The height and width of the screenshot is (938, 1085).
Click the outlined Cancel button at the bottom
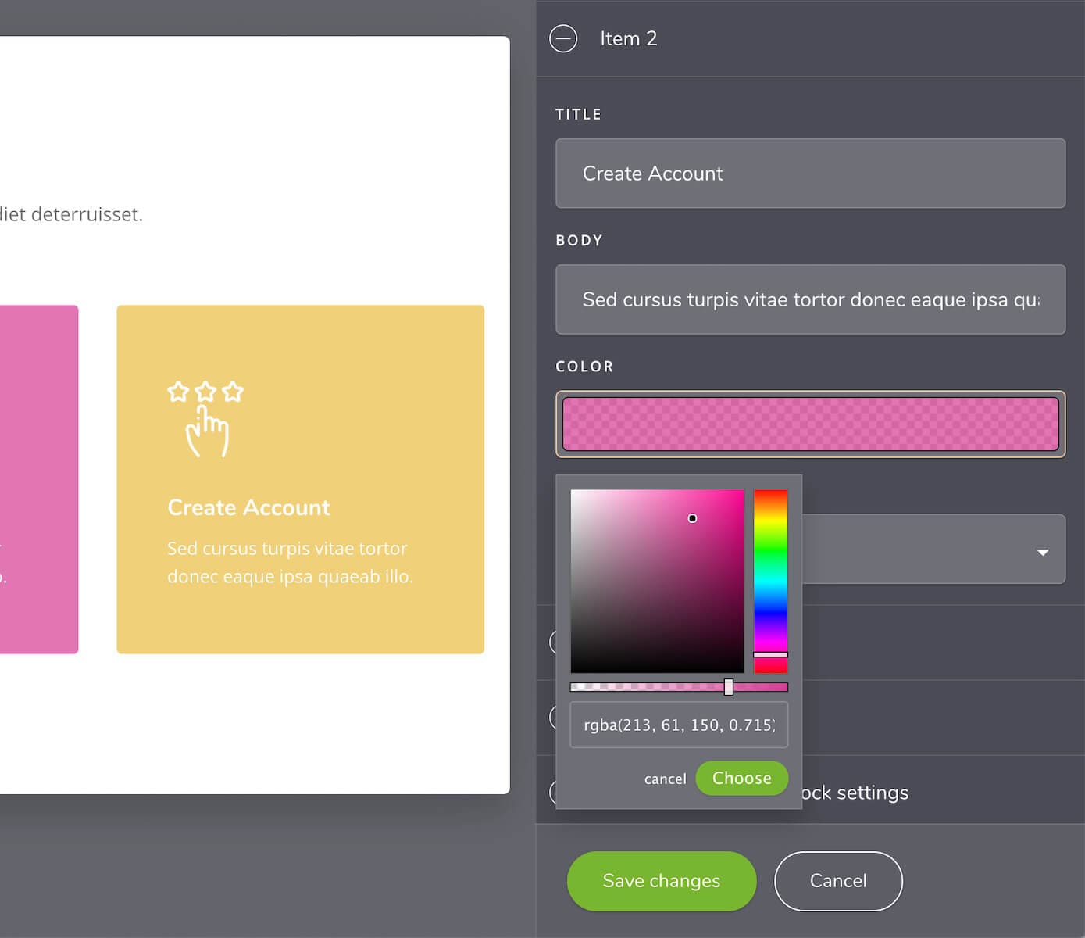tap(837, 881)
